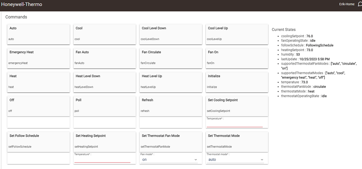Expand the Fan mode dropdown
Image resolution: width=362 pixels, height=169 pixels.
coord(169,160)
